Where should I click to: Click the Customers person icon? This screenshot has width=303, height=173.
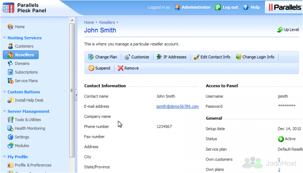pos(10,46)
